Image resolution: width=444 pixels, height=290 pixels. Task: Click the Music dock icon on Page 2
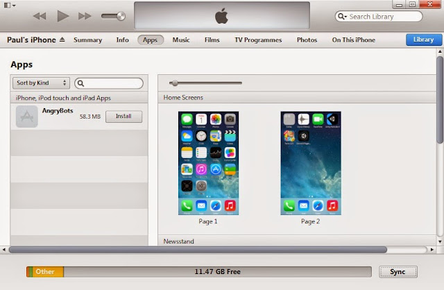pyautogui.click(x=332, y=205)
